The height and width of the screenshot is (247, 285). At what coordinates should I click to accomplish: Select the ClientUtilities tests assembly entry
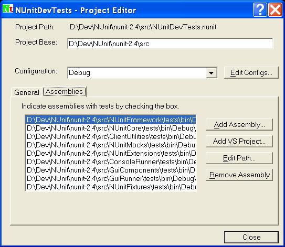pyautogui.click(x=111, y=136)
